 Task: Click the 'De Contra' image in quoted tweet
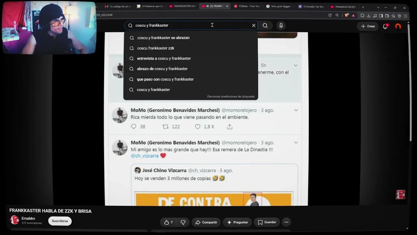[x=214, y=199]
